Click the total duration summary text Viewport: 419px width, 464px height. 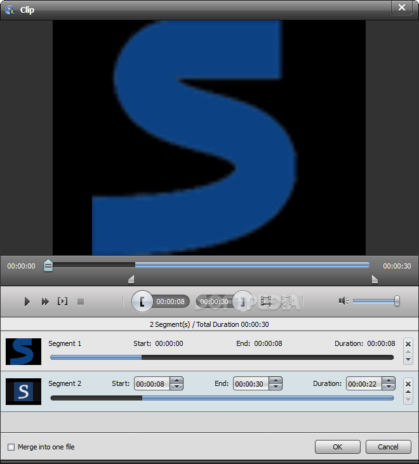(209, 324)
